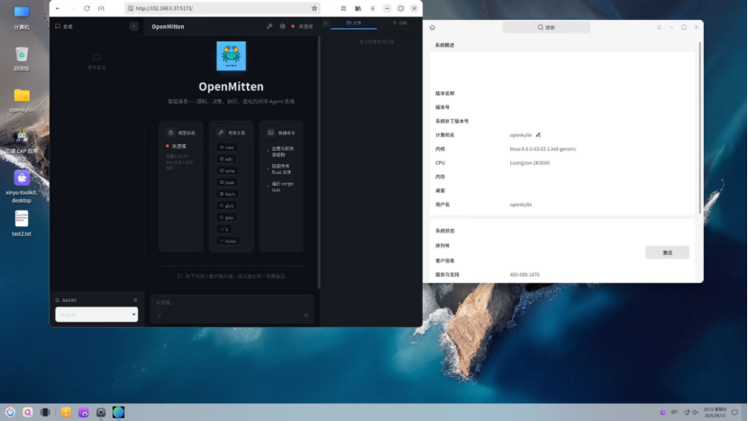
Task: Add a new conversation with the plus button
Action: 133,26
